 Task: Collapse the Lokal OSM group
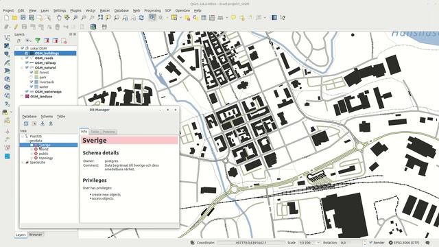click(x=17, y=49)
